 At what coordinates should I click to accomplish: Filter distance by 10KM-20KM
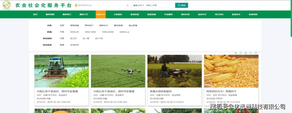108,32
